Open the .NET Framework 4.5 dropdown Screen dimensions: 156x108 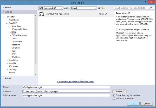point(50,8)
